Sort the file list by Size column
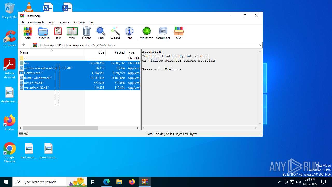This screenshot has width=332, height=187. pos(95,52)
